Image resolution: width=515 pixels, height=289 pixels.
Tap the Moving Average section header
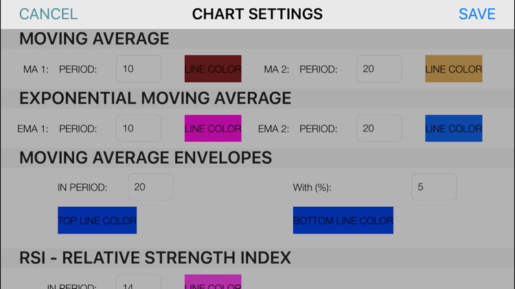pyautogui.click(x=94, y=39)
